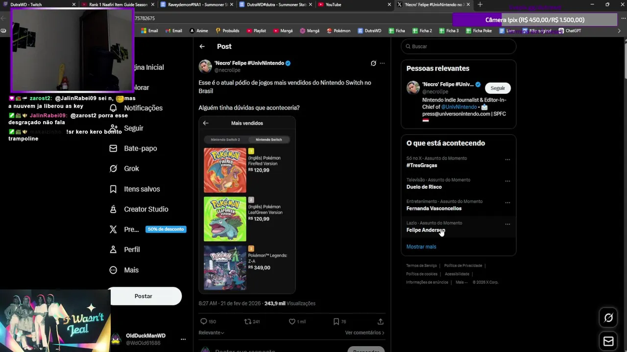Open options for Felipe Anderson trend
The width and height of the screenshot is (627, 352).
tap(507, 224)
